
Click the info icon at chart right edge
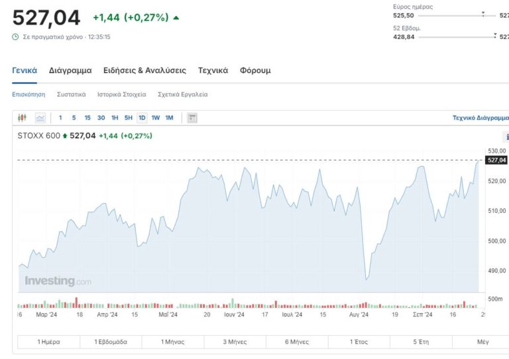506,137
